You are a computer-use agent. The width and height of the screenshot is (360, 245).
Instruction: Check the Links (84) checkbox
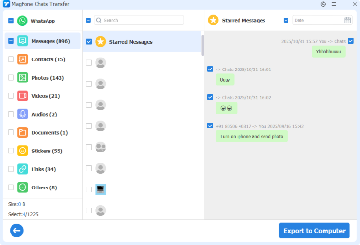tap(11, 169)
